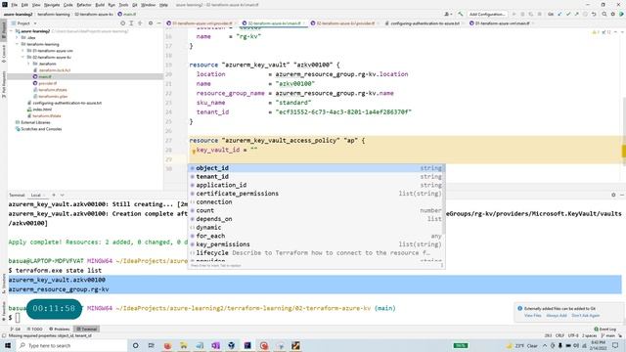Screen dimensions: 626x352
Task: Open Git tool window tab
Action: pos(16,329)
